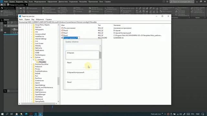
Task: Click the Place0 string value icon
Action: pyautogui.click(x=62, y=31)
